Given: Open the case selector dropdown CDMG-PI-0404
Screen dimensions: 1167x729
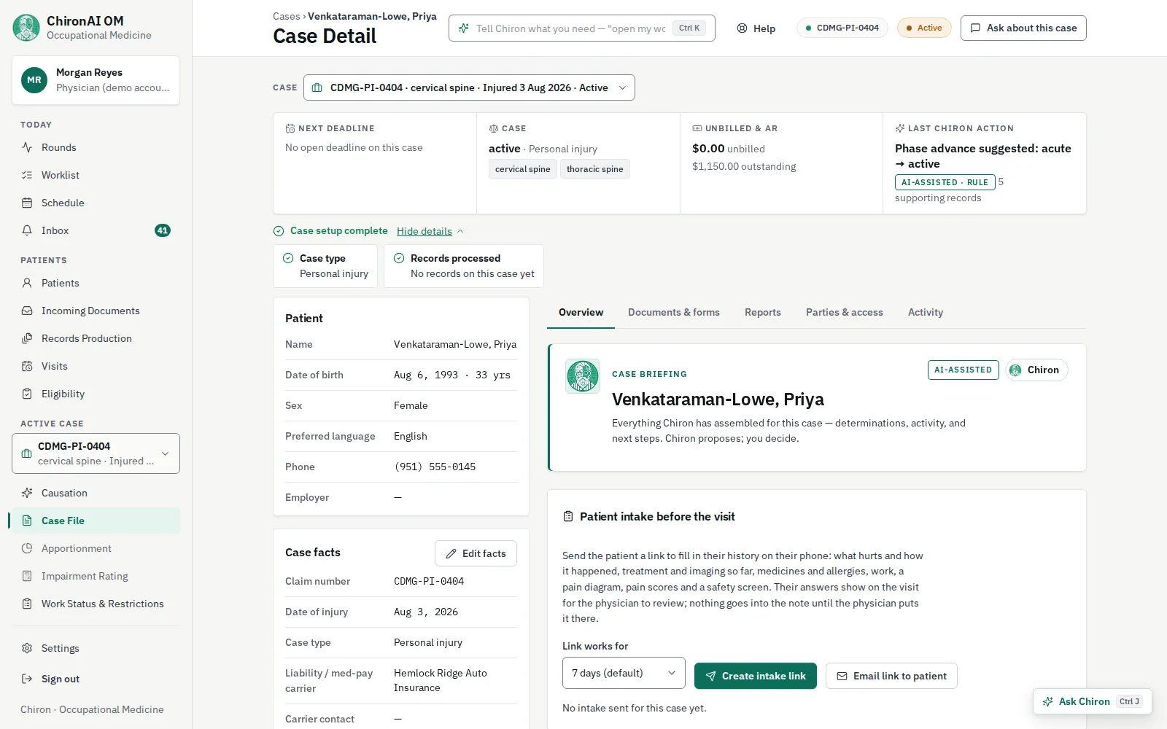Looking at the screenshot, I should coord(469,87).
